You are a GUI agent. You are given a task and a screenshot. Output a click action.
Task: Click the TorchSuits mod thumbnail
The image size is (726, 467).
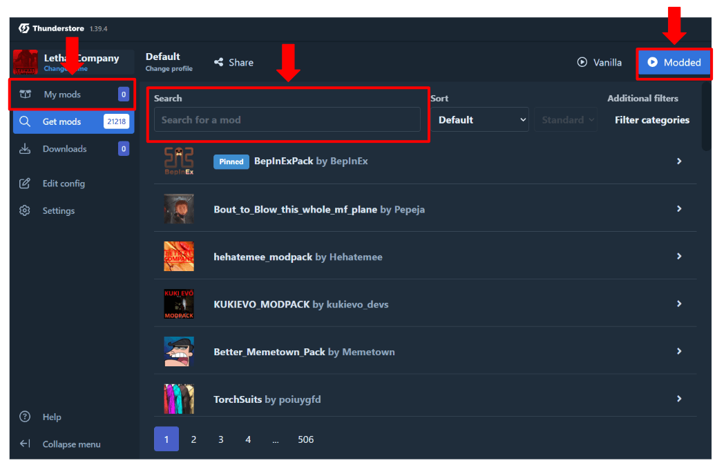pos(179,399)
